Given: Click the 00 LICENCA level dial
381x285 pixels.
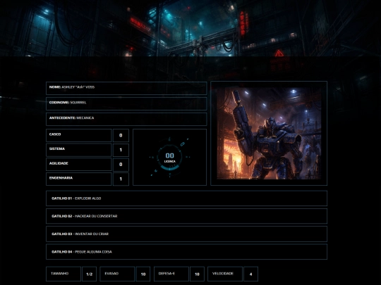Looking at the screenshot, I should click(169, 158).
